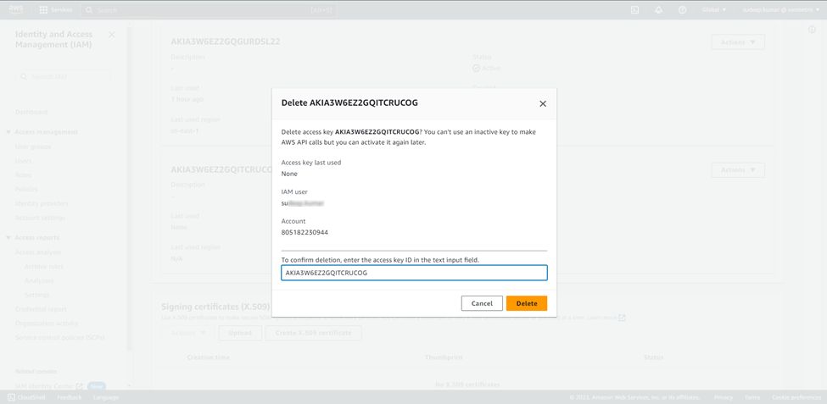The image size is (827, 404).
Task: Open the help question mark menu
Action: (x=682, y=10)
